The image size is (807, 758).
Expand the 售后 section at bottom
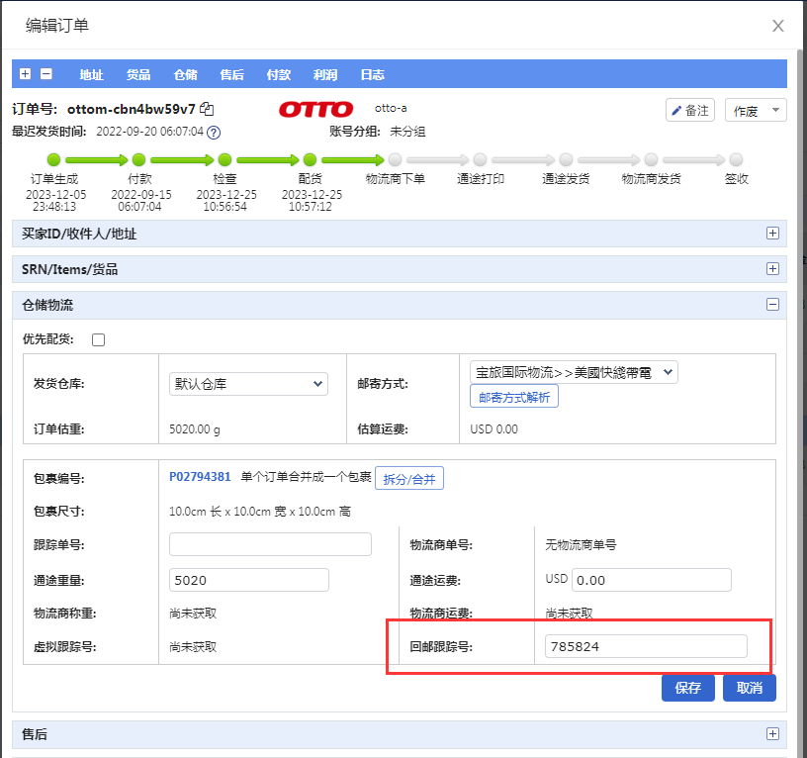(773, 733)
